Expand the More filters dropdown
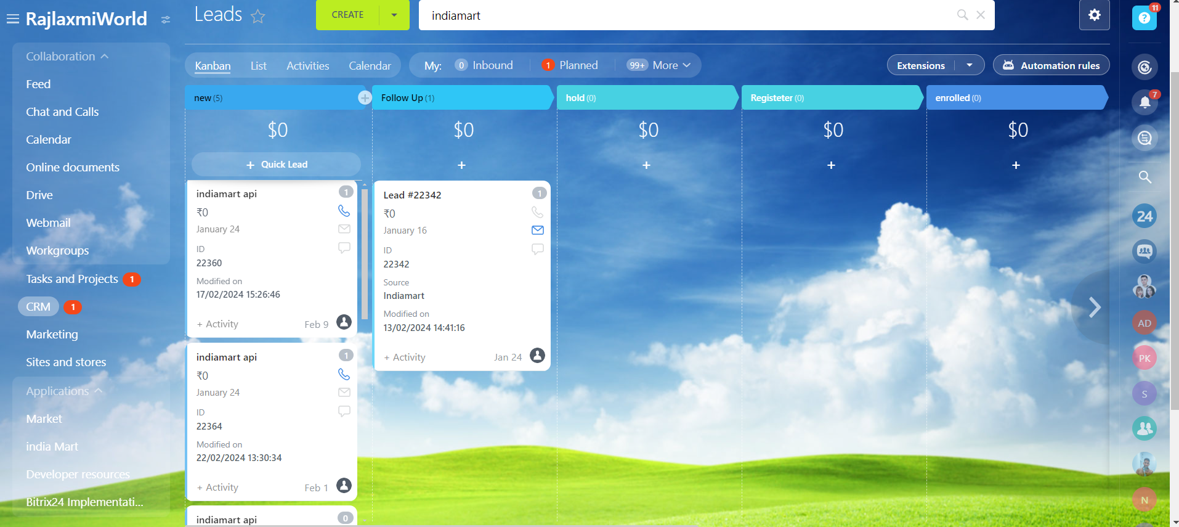Screen dimensions: 1179x527 pyautogui.click(x=659, y=65)
